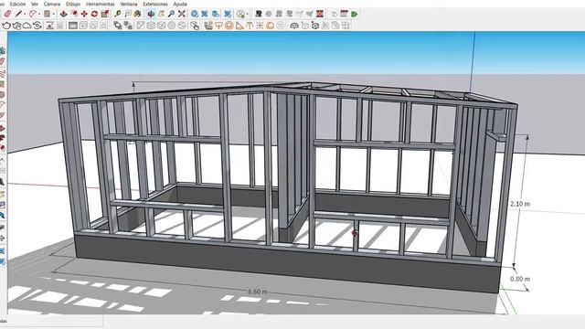Open the Herramientas menu

click(101, 4)
